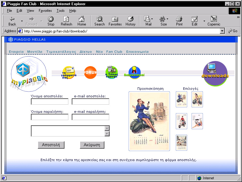Viewport: 242px width, 182px height.
Task: Open the Tools menu
Action: (60, 11)
